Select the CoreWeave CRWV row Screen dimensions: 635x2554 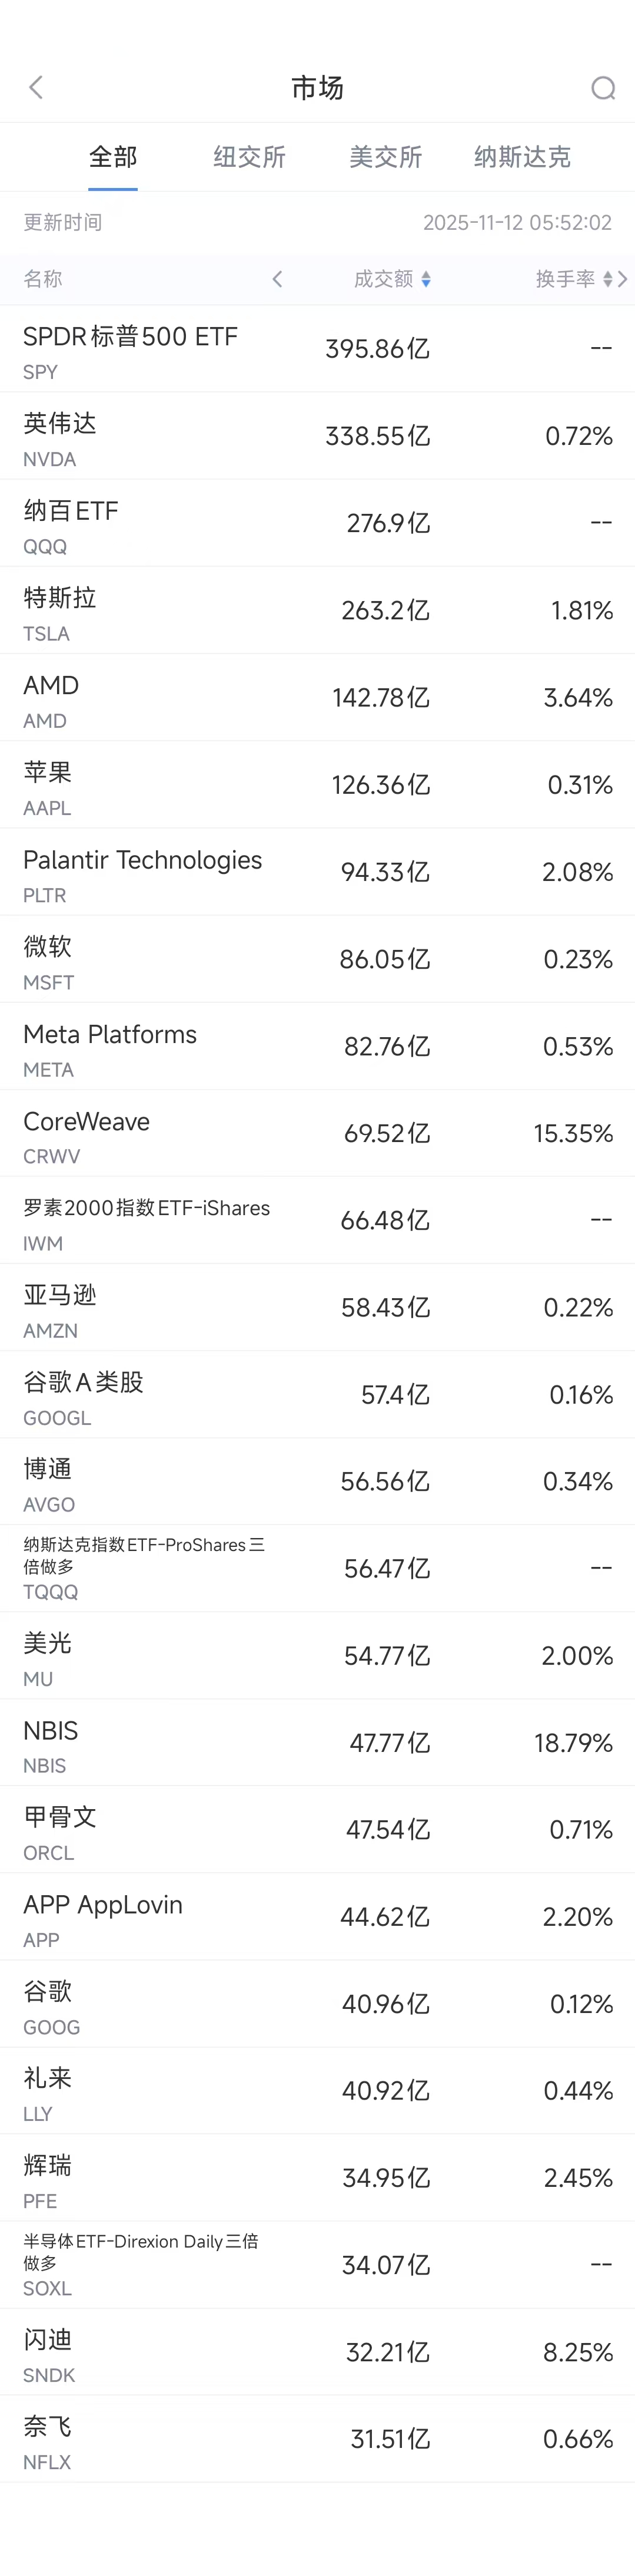pos(317,1133)
